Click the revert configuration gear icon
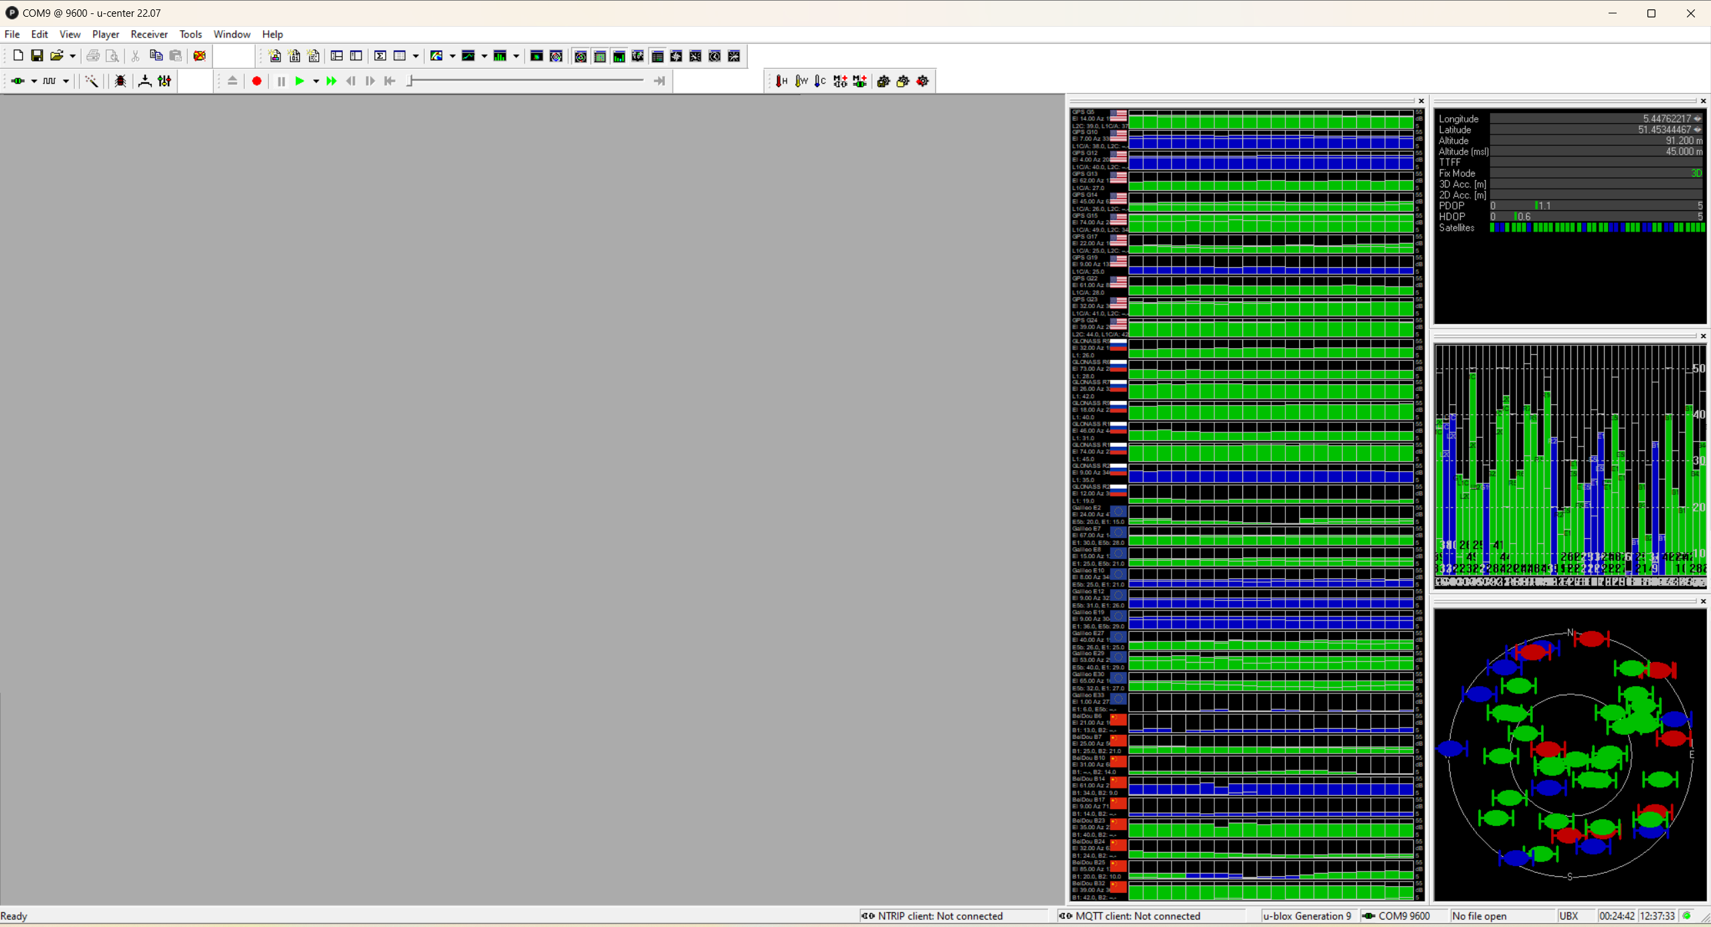 922,81
